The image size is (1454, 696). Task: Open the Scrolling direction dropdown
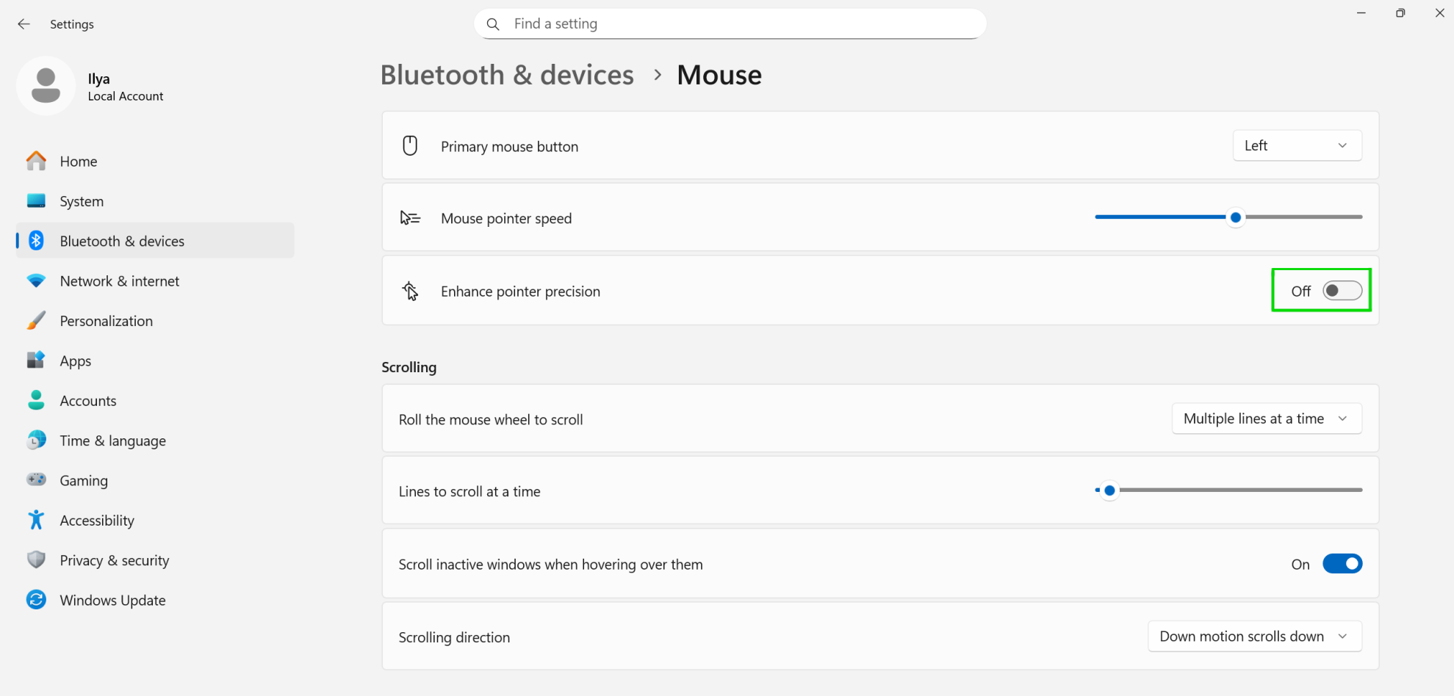click(1254, 637)
